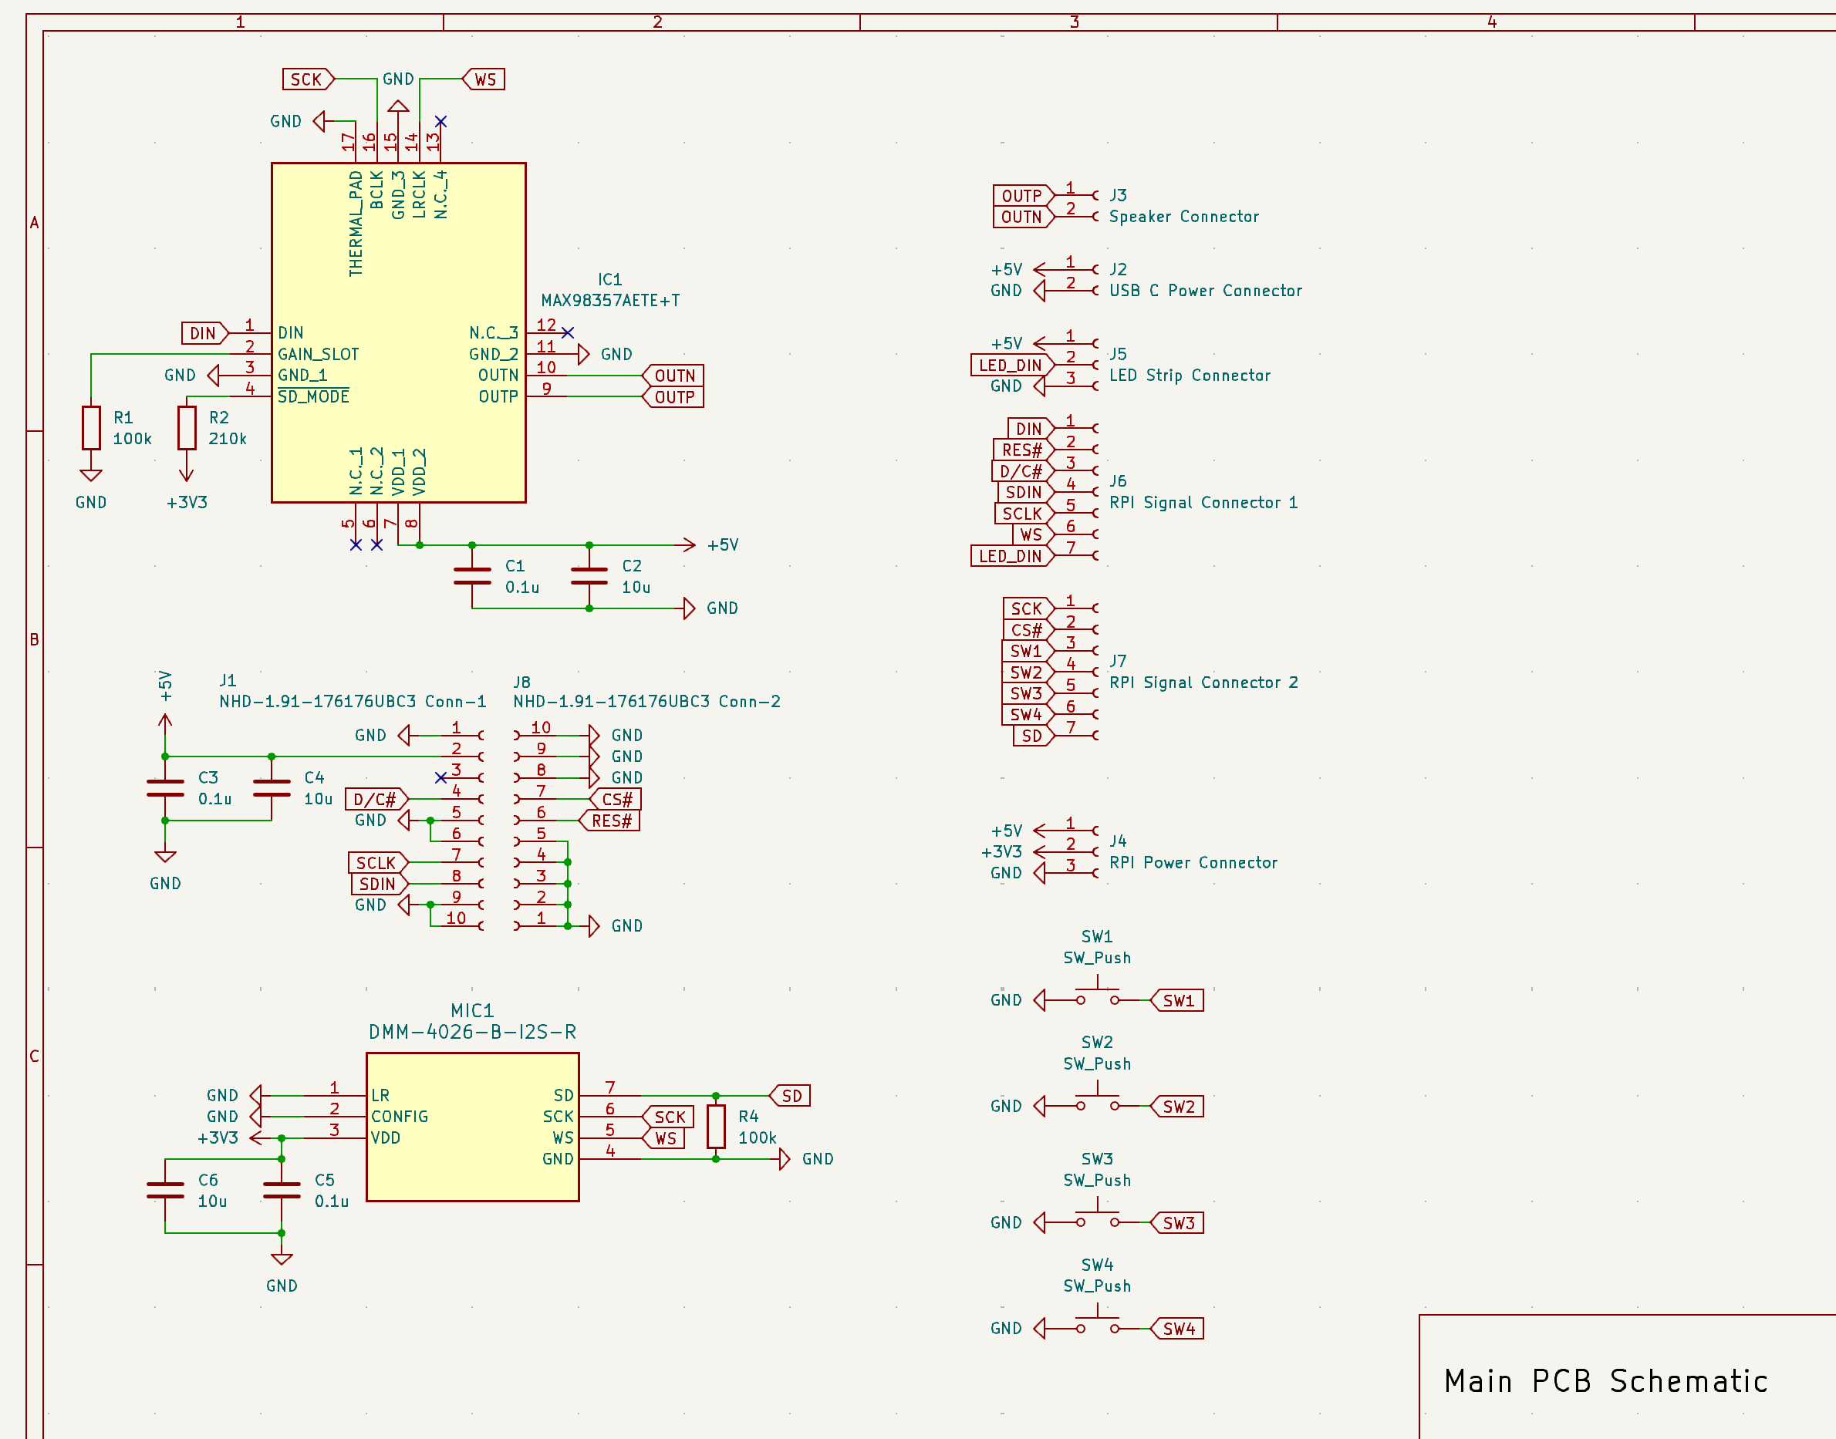This screenshot has width=1836, height=1439.
Task: Click the 'MIC1' reference designator
Action: (473, 1010)
